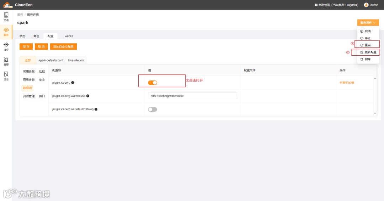Click the table scrollbar up arrow
The width and height of the screenshot is (384, 201).
[x=375, y=79]
